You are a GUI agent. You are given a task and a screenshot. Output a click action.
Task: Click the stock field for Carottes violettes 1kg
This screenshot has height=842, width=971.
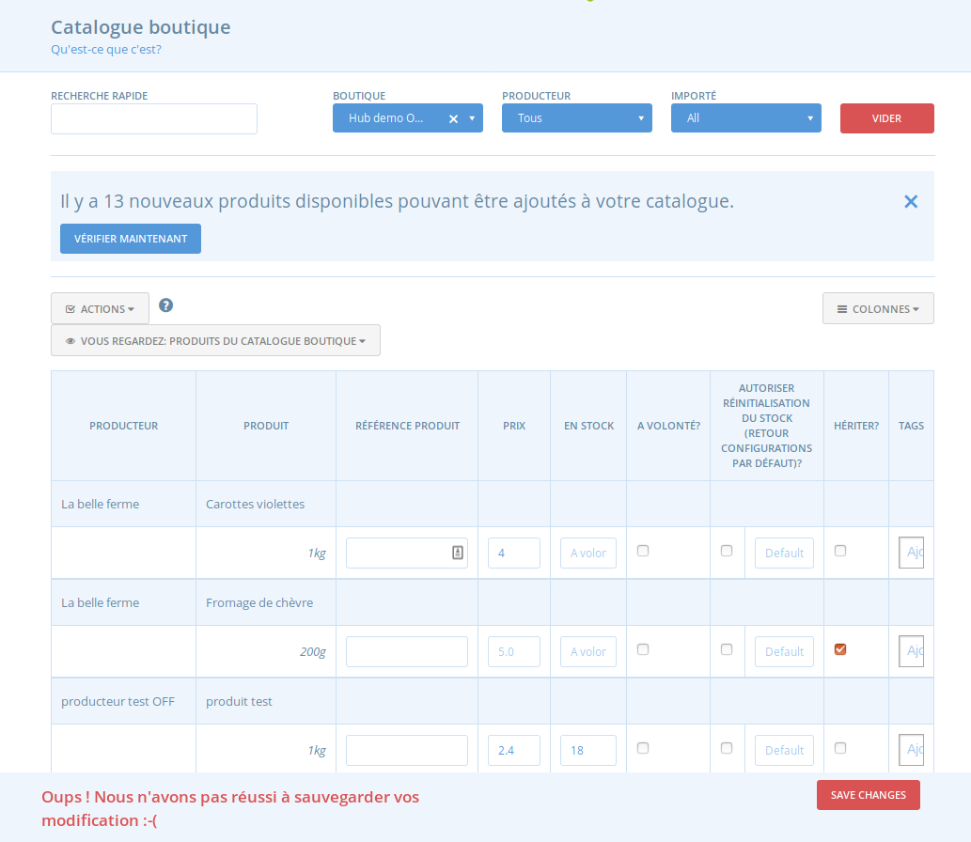pyautogui.click(x=588, y=553)
